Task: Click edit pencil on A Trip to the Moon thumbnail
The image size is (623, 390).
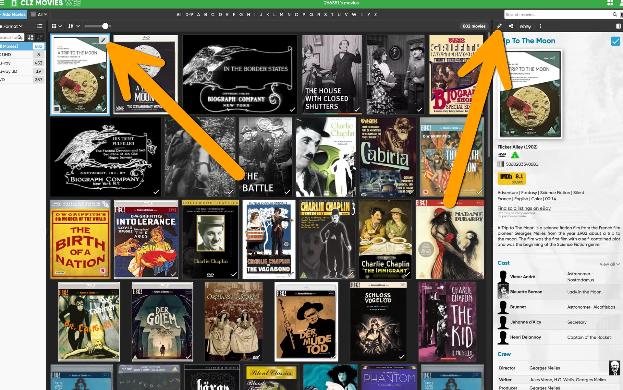Action: click(x=103, y=41)
